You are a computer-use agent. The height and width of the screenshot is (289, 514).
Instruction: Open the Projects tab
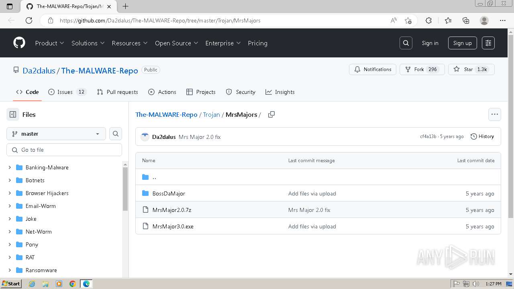tap(201, 92)
